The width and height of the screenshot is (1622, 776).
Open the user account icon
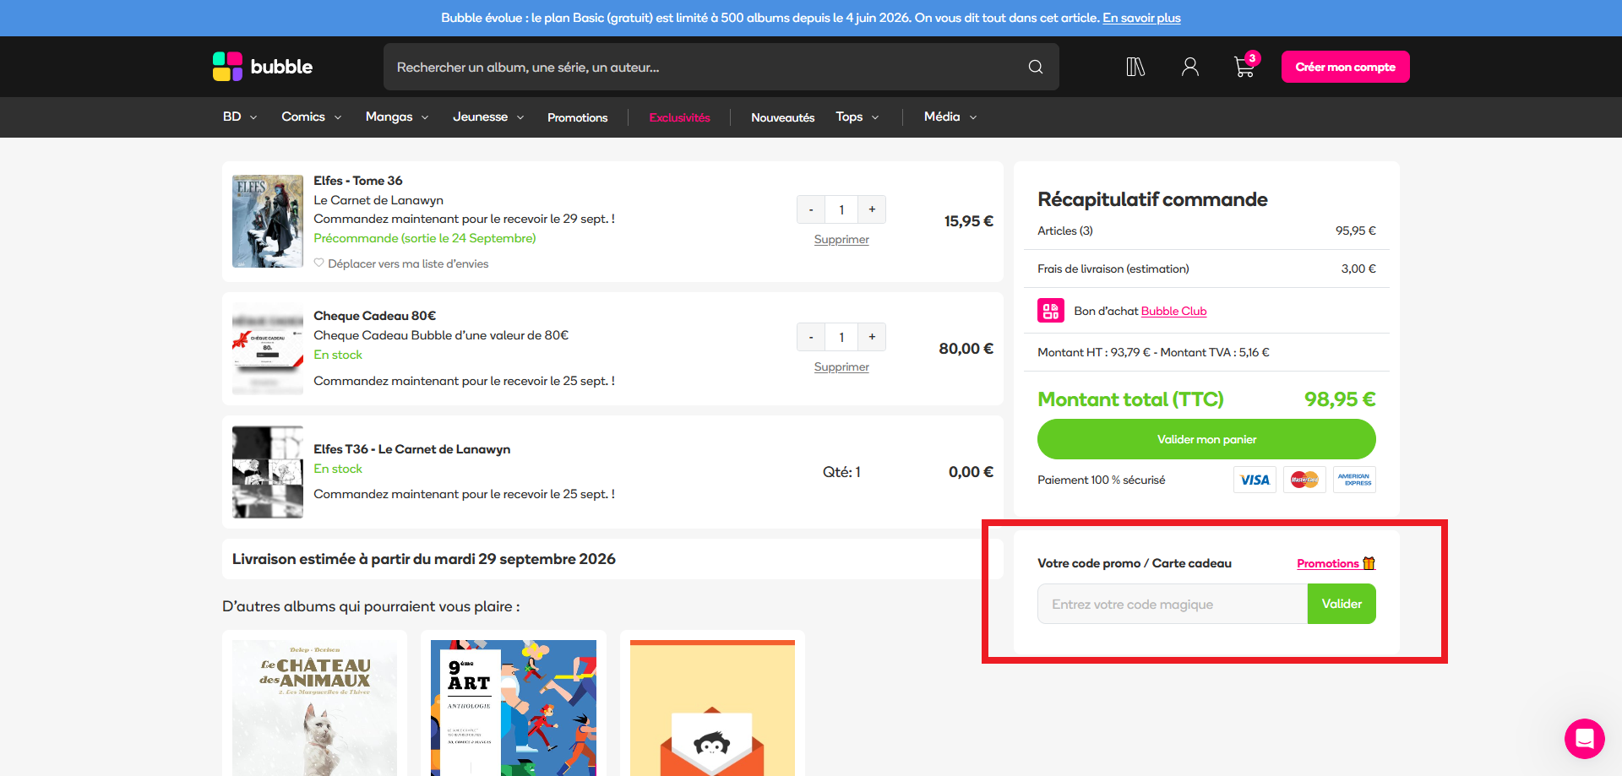click(1189, 67)
